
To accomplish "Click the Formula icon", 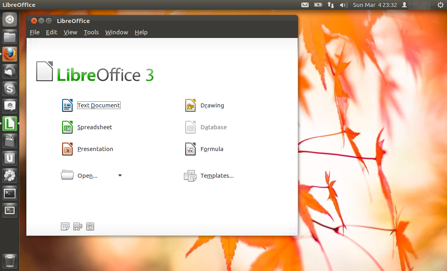I will [x=190, y=149].
